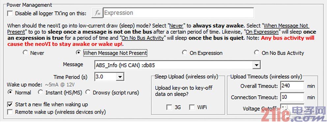This screenshot has width=327, height=122.
Task: Expand the Time Period dropdown arrow
Action: 120,77
